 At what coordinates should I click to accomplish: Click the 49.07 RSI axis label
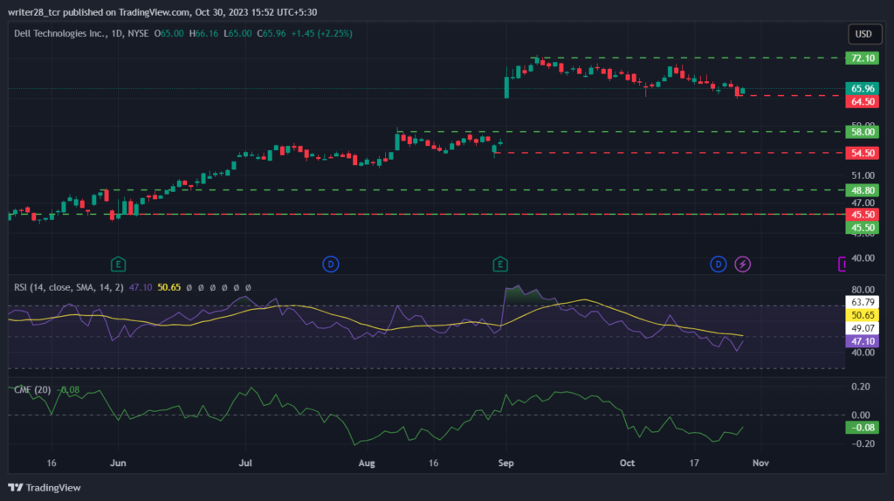(x=862, y=328)
